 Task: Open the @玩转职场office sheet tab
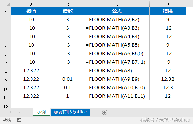point(70,112)
